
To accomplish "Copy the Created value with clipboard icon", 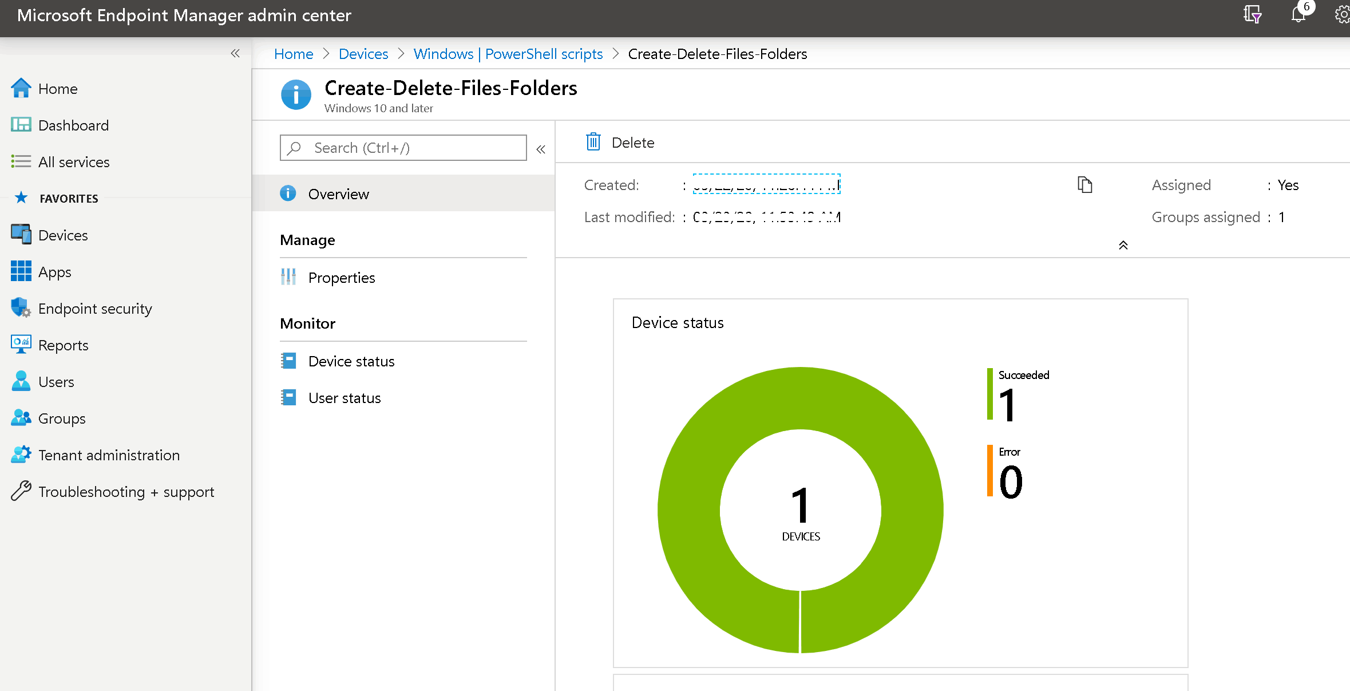I will 1085,184.
